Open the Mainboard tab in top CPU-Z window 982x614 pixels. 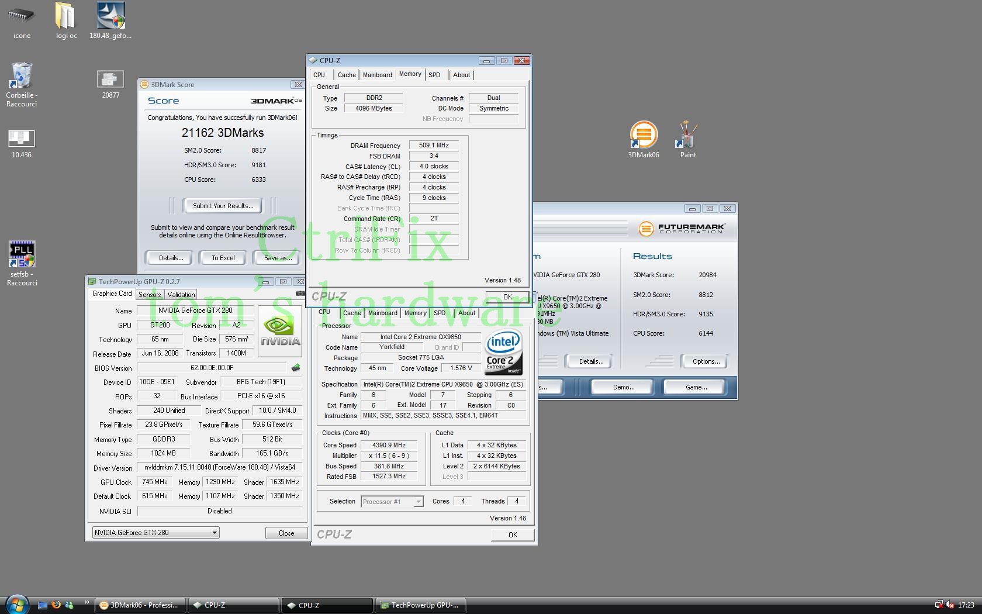click(378, 75)
